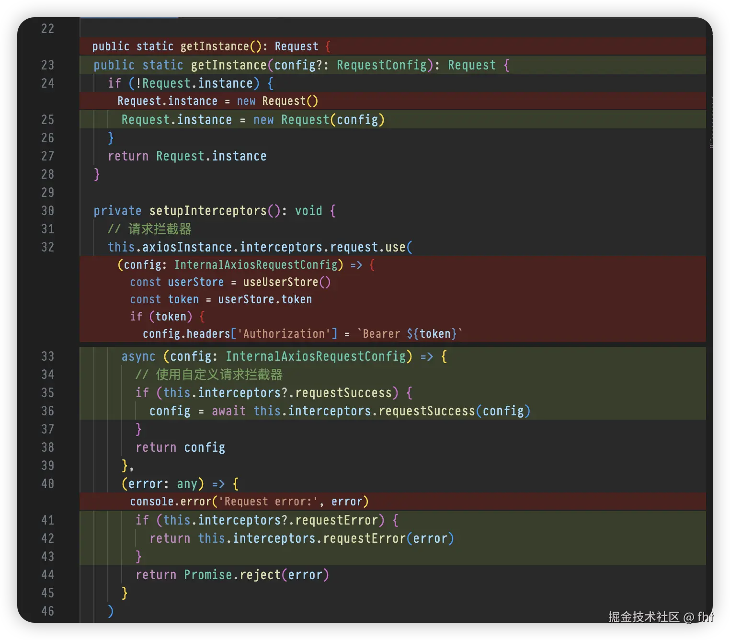Click line number 36 in gutter
Viewport: 730px width, 640px height.
pos(47,411)
